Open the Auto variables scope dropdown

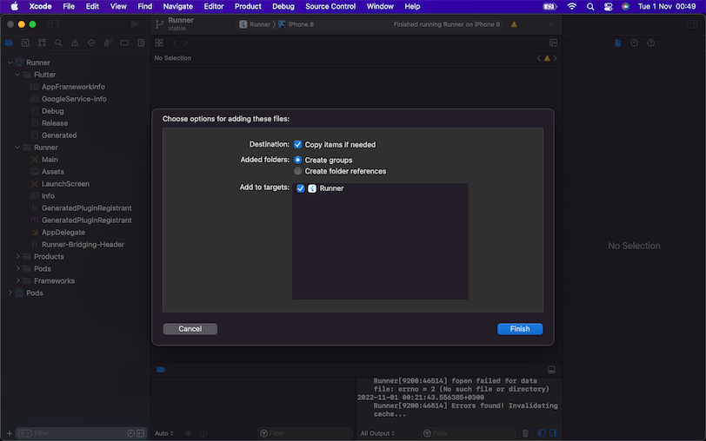coord(163,433)
